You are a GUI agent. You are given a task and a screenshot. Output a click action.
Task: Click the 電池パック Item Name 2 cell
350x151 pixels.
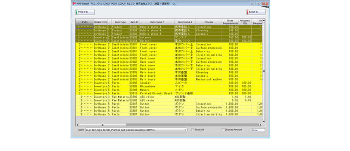[185, 41]
